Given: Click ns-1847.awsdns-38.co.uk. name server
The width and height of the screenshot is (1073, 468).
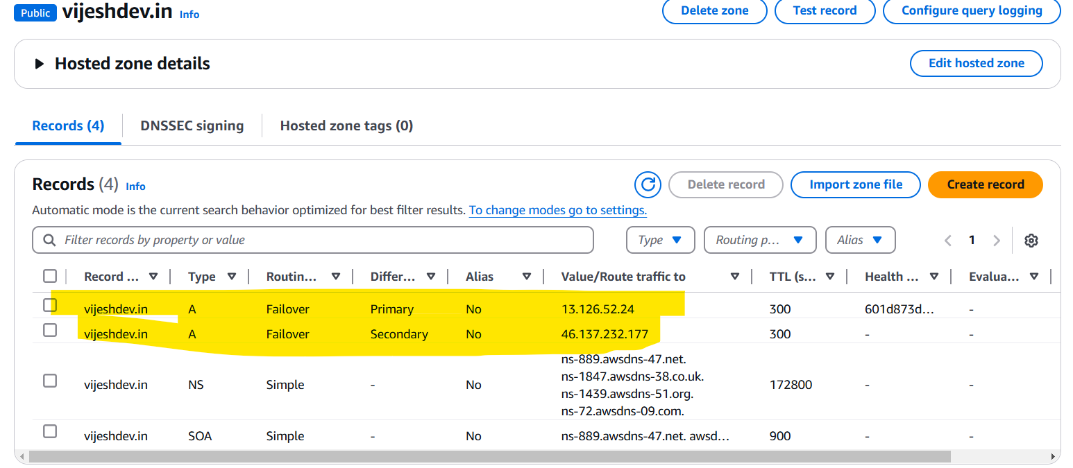Looking at the screenshot, I should (632, 376).
